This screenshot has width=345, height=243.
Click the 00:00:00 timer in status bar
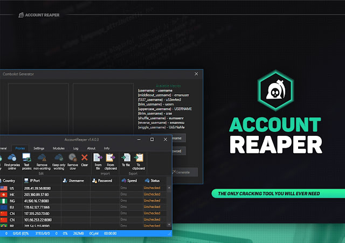(x=110, y=233)
